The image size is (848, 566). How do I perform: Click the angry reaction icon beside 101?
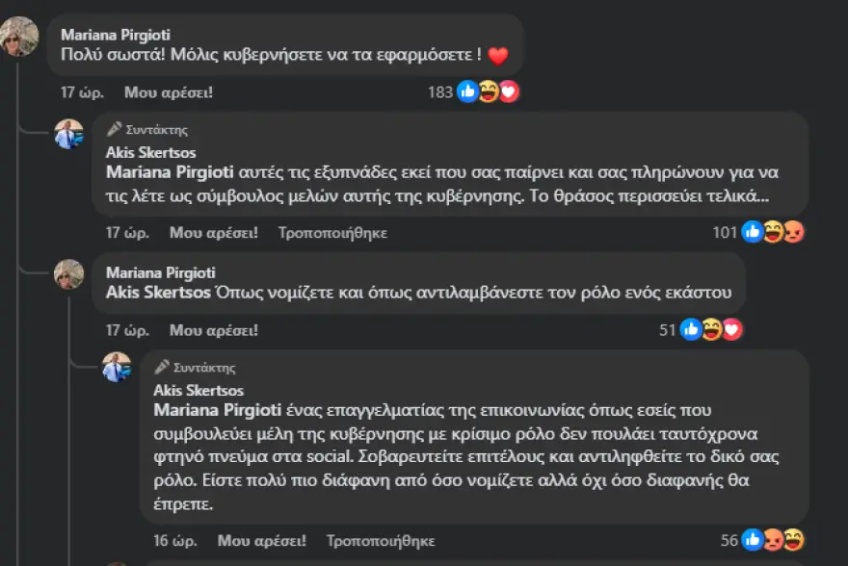click(x=794, y=232)
